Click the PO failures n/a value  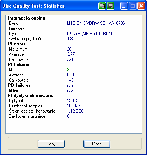[70, 85]
